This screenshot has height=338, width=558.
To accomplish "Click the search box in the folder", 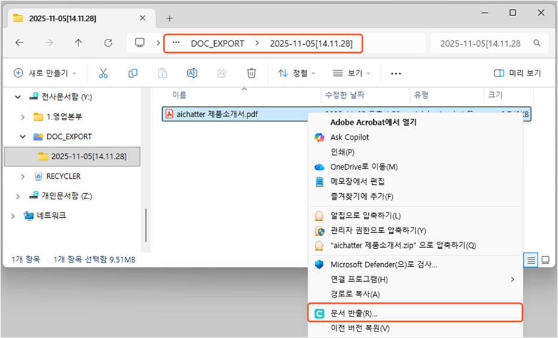I will [489, 44].
